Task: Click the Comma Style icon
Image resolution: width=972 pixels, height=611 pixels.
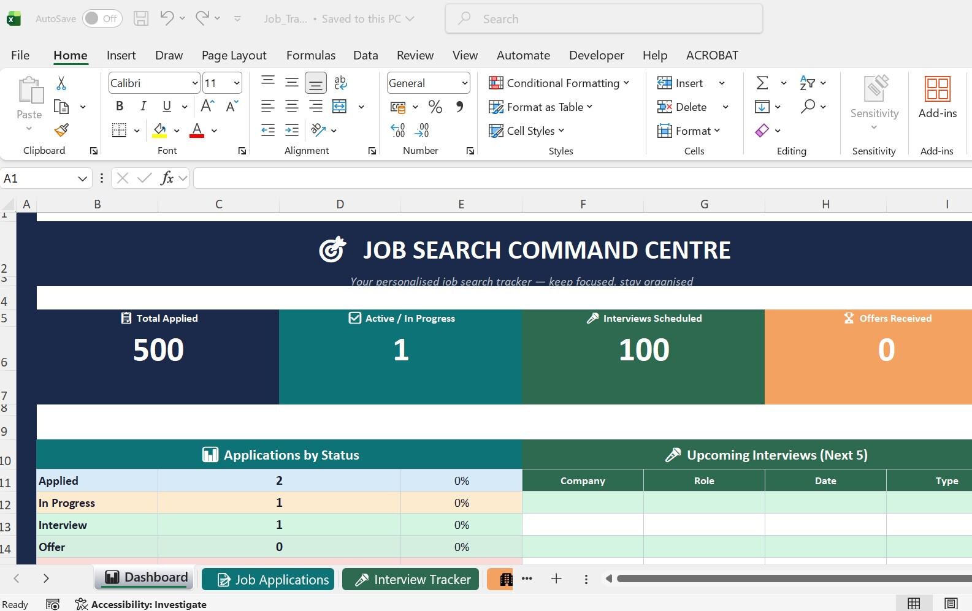Action: [x=459, y=107]
